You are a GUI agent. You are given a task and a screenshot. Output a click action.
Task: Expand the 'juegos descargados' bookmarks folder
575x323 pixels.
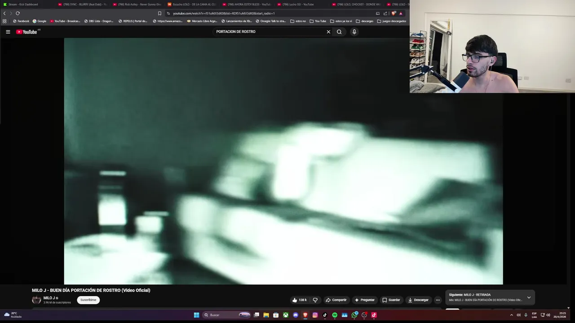point(392,21)
